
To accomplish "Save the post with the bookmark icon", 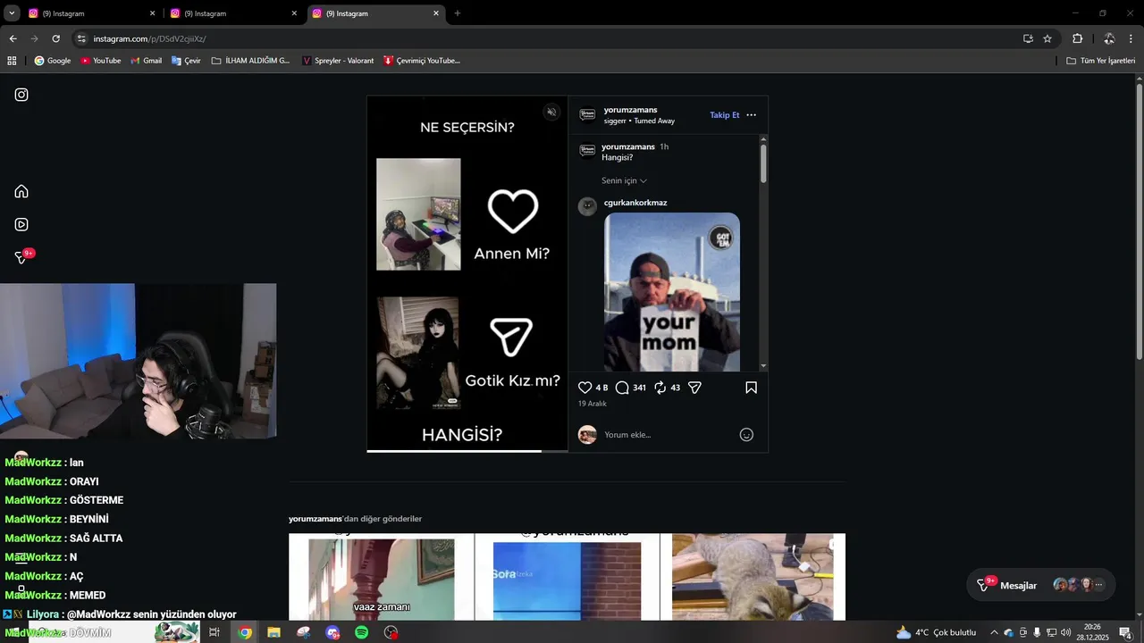I will point(751,388).
